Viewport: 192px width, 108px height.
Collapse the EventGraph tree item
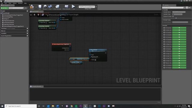[1, 13]
